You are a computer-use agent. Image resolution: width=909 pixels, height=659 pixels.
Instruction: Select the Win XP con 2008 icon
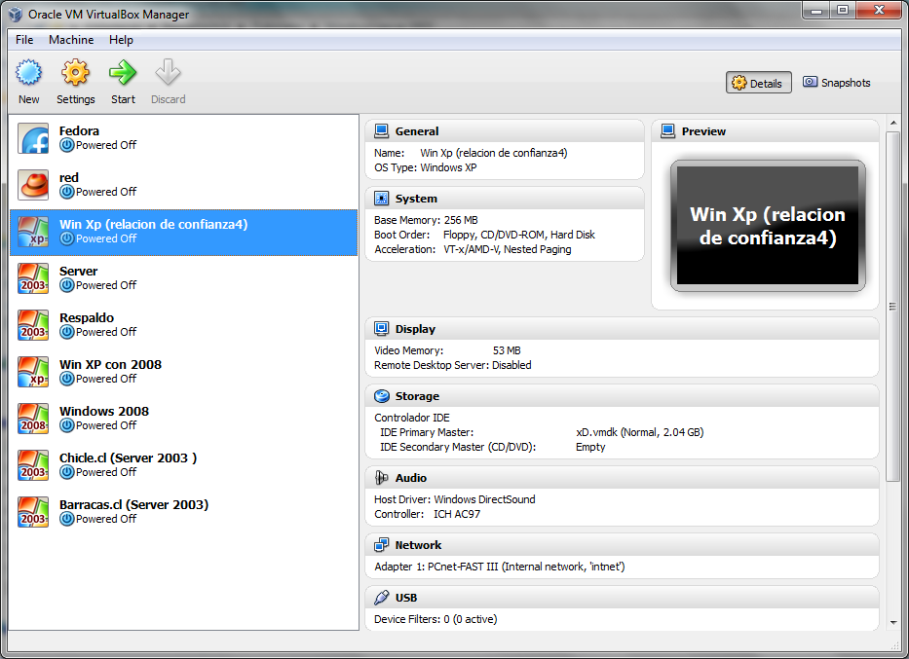[x=33, y=372]
